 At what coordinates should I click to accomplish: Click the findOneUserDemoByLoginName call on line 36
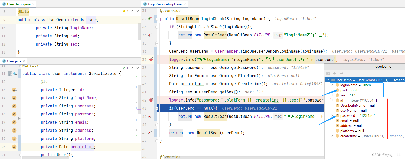270,51
